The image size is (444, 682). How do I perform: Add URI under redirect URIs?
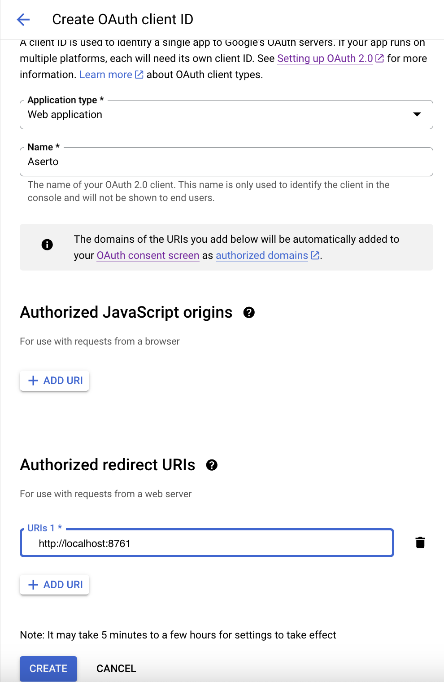coord(55,585)
